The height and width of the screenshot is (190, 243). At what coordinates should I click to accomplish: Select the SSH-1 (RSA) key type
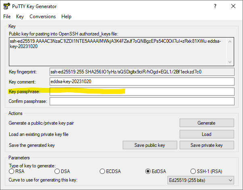[x=194, y=171]
